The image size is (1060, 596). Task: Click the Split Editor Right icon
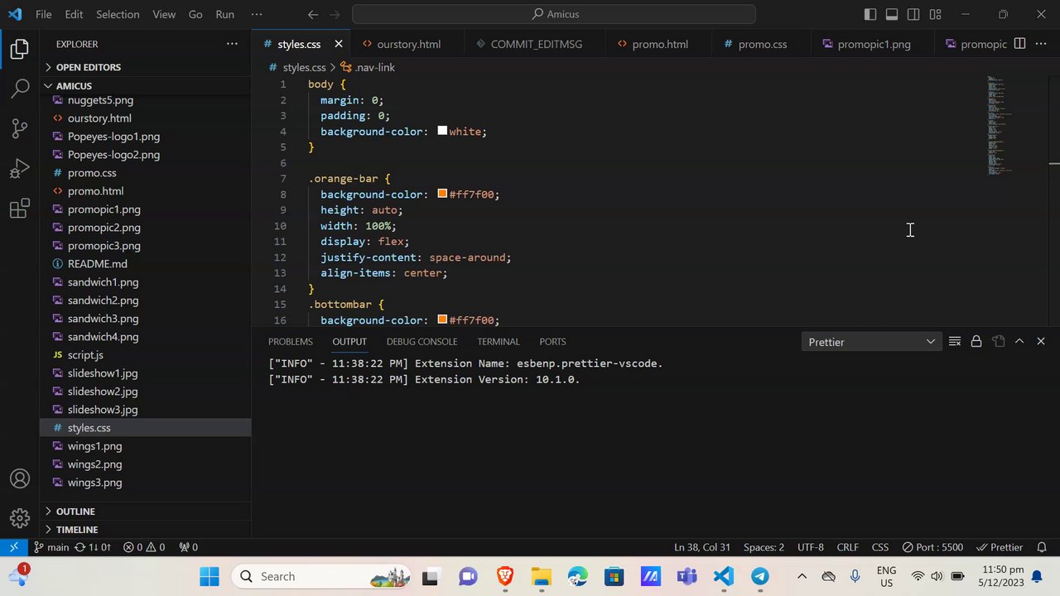click(x=1020, y=44)
